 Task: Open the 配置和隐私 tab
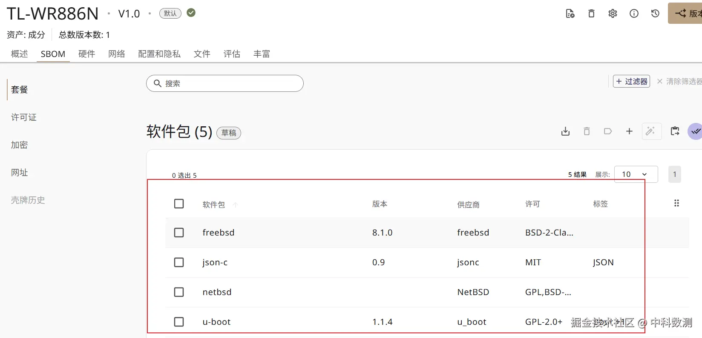pyautogui.click(x=159, y=54)
